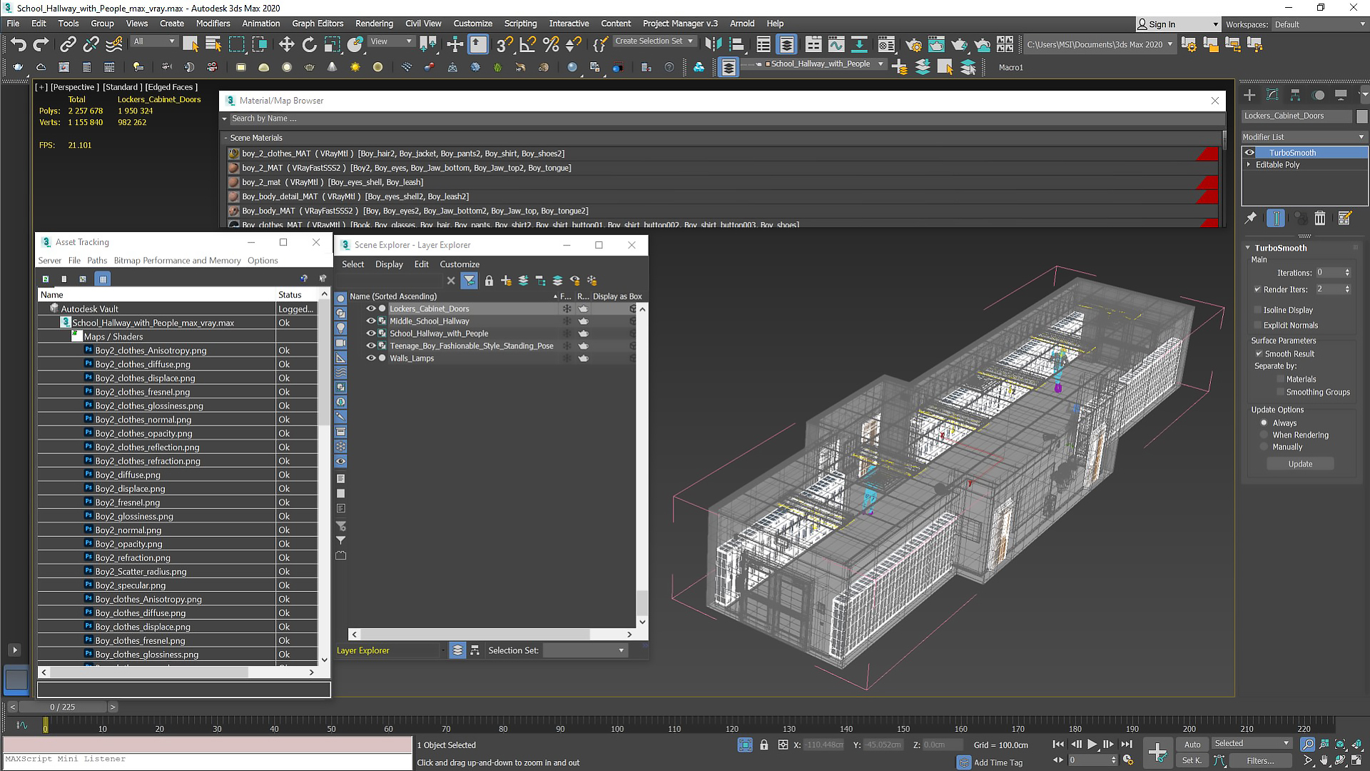
Task: Choose the Select and Rotate tool
Action: pyautogui.click(x=309, y=44)
